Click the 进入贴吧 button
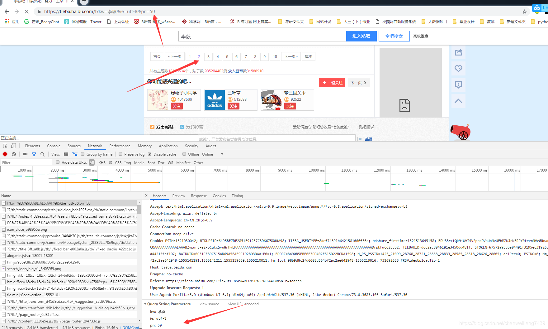The height and width of the screenshot is (329, 548). point(361,36)
